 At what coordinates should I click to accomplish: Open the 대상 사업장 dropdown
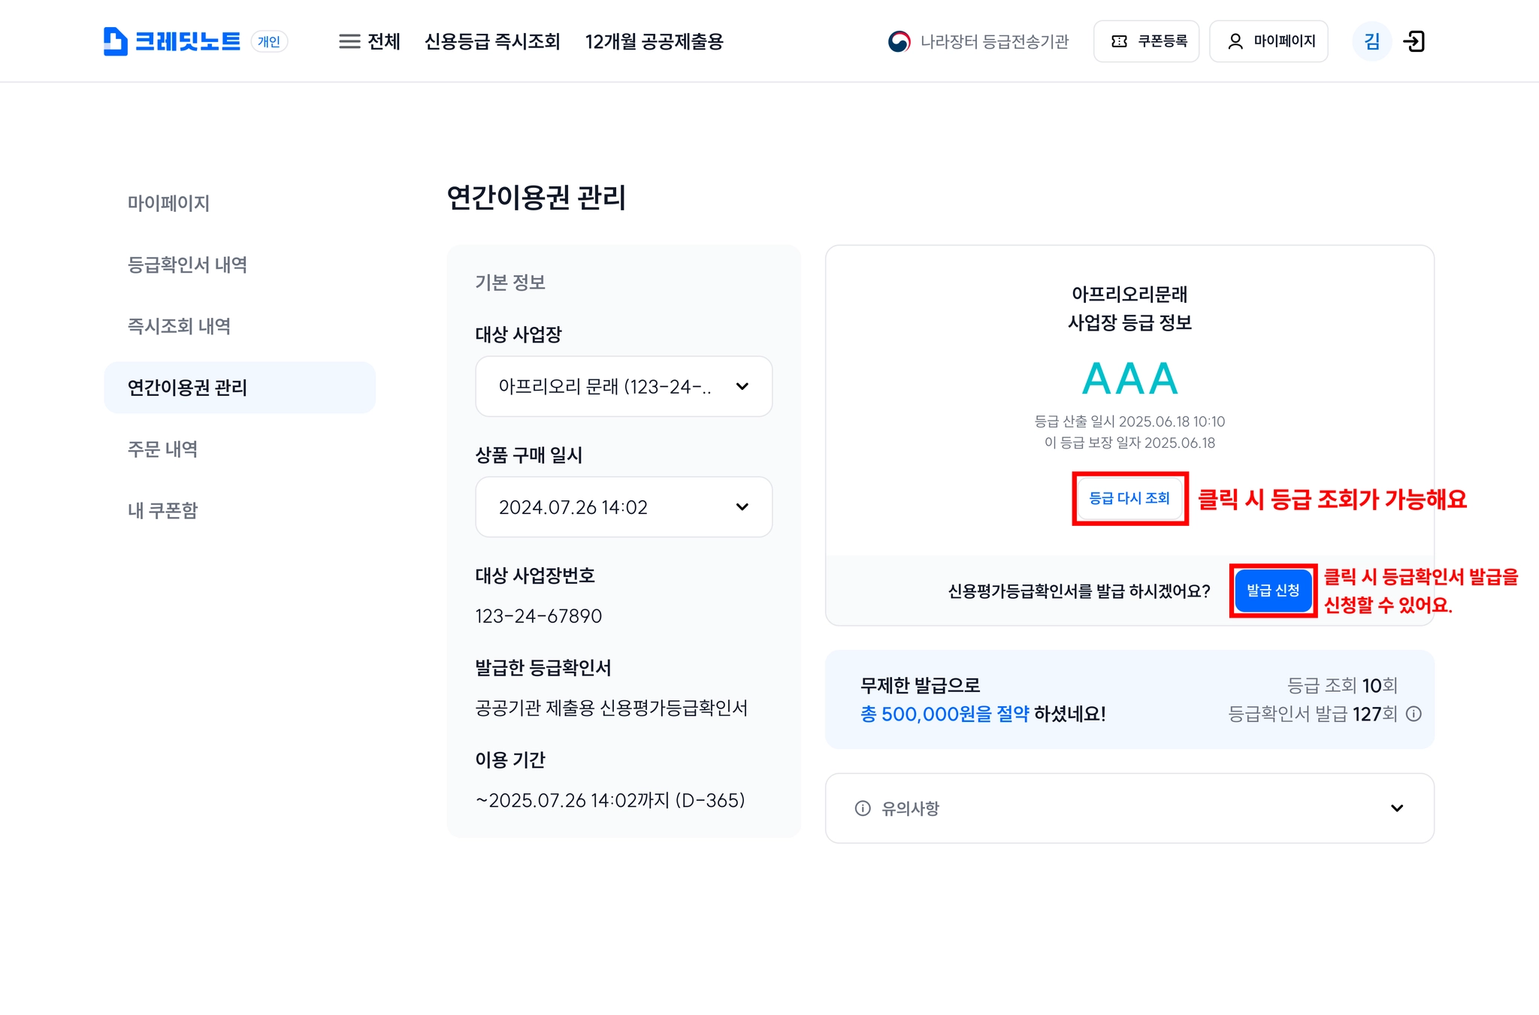tap(624, 386)
